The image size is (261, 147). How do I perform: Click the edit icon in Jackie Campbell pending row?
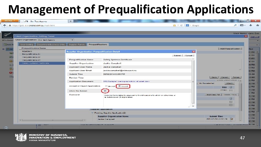coord(231,119)
